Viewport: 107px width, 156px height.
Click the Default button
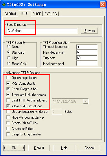pyautogui.click(x=39, y=148)
